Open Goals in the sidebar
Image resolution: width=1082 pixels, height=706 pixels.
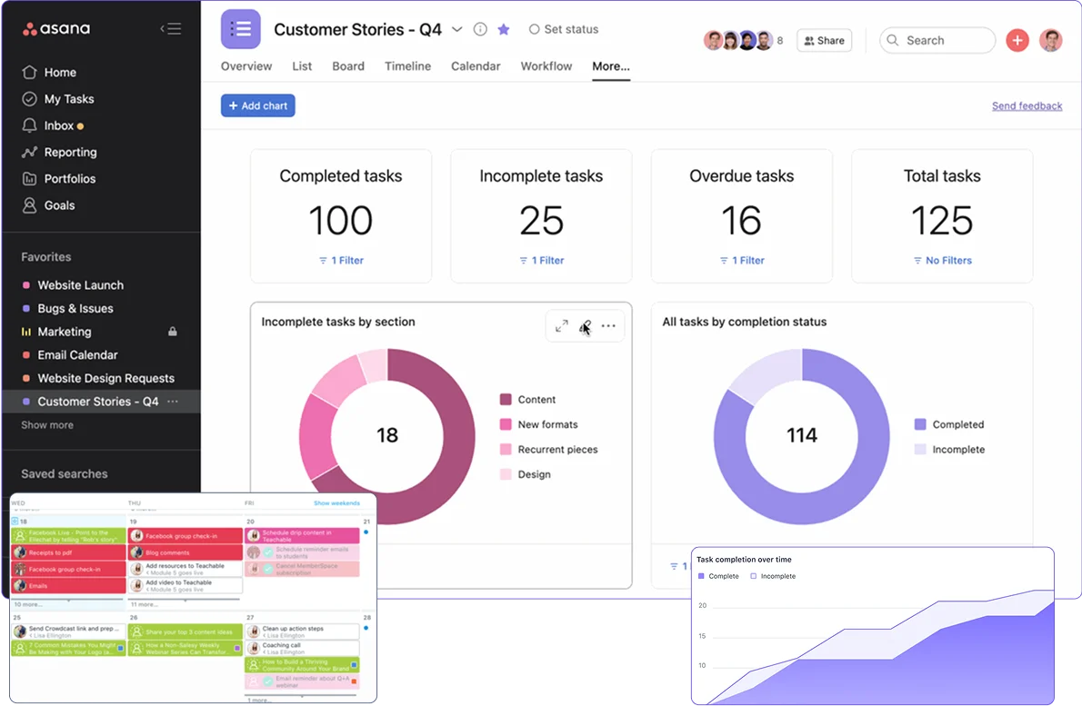pos(48,205)
